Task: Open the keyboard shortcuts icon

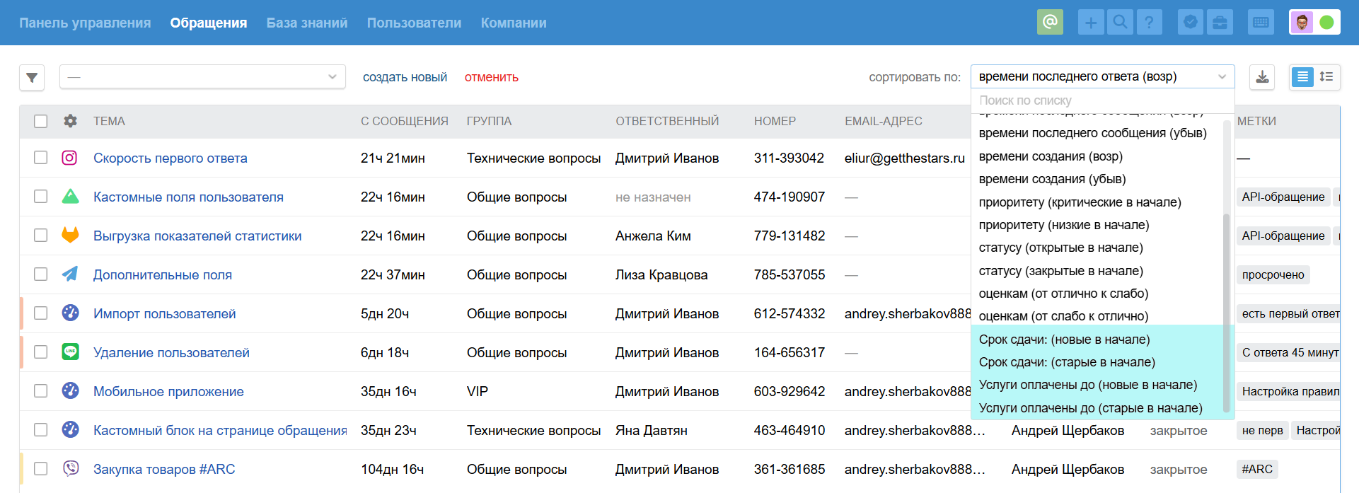Action: pyautogui.click(x=1261, y=22)
